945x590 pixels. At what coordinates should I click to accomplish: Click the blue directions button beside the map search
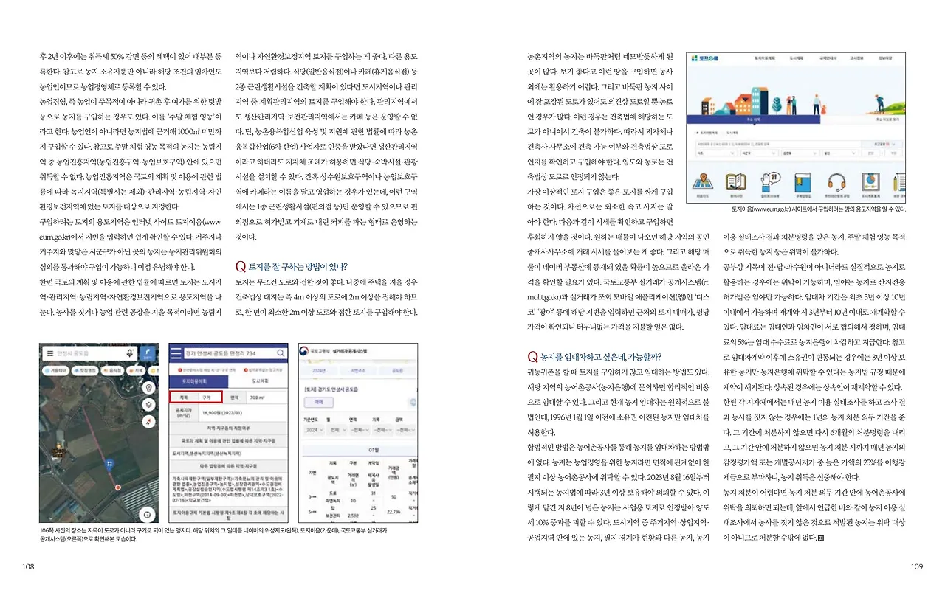[x=148, y=353]
